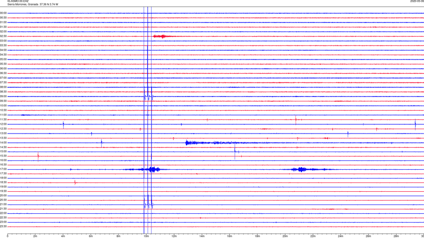Select the 08:00 trace time label
This screenshot has width=424, height=238.
(x=3, y=87)
